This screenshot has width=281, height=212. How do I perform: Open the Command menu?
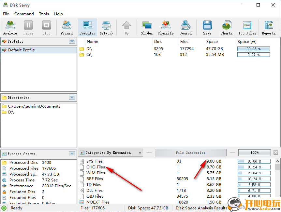tap(24, 14)
